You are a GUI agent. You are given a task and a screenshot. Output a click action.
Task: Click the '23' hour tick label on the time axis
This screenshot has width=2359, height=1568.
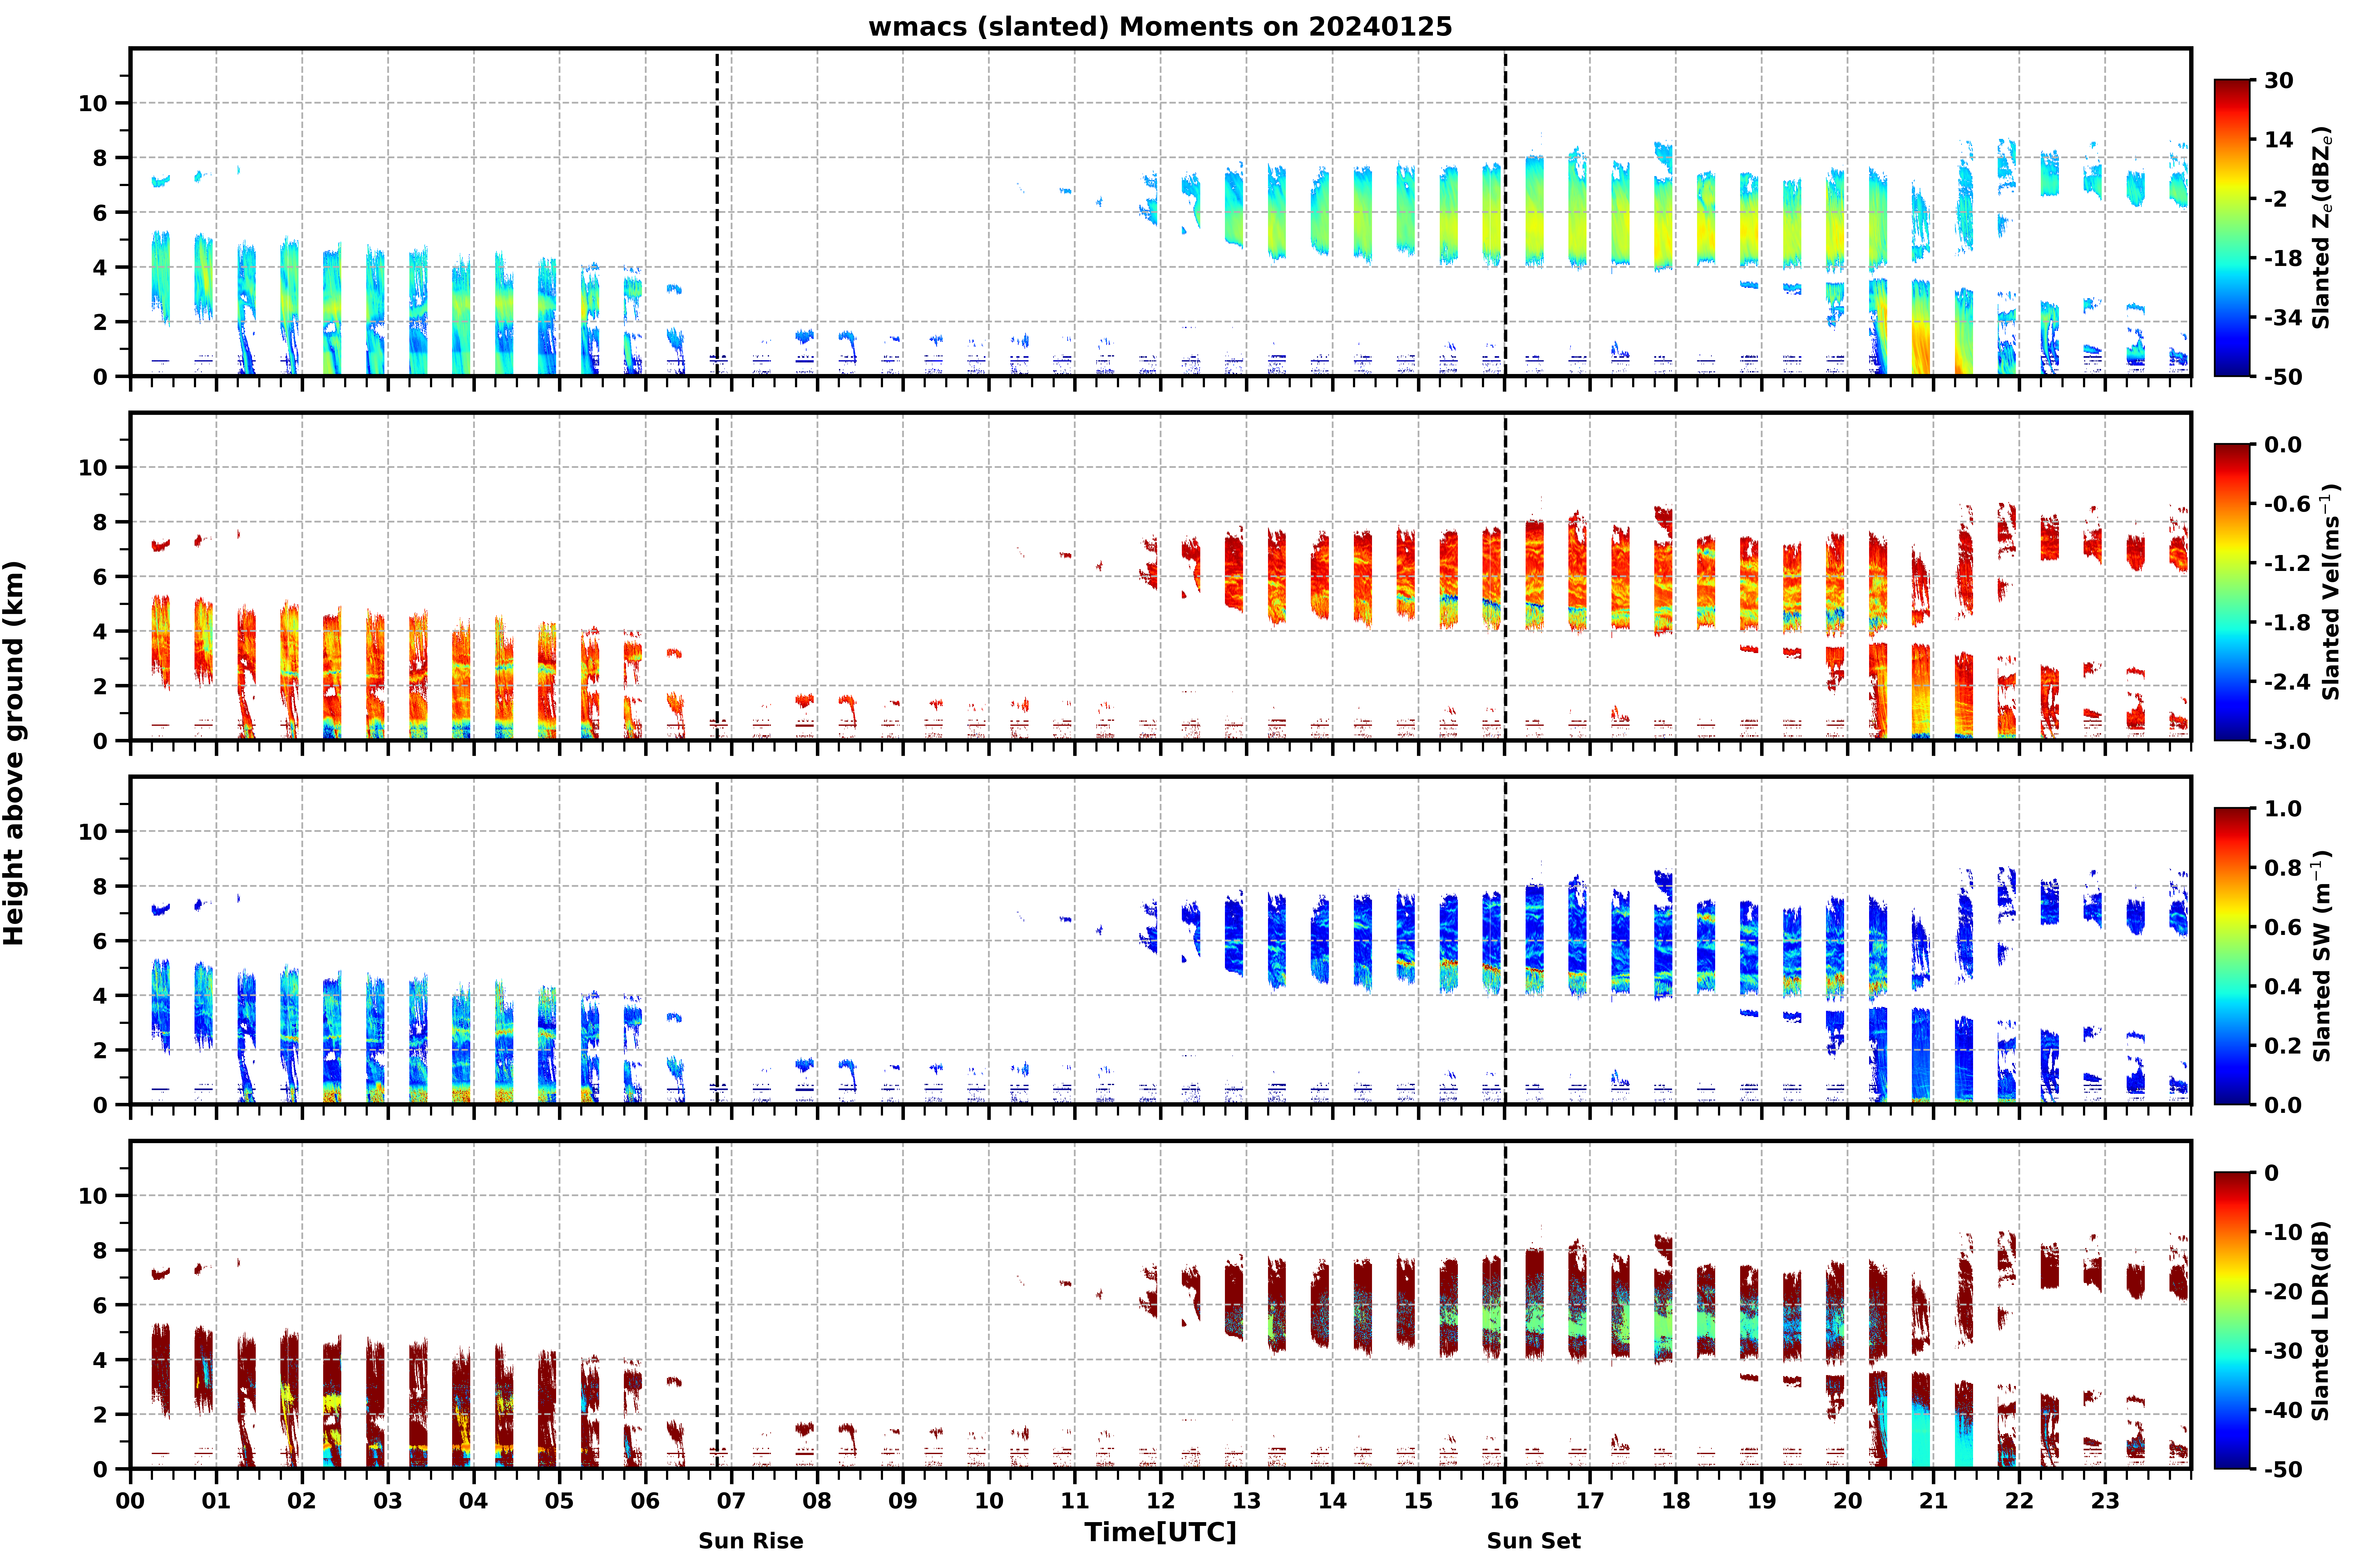point(2105,1501)
